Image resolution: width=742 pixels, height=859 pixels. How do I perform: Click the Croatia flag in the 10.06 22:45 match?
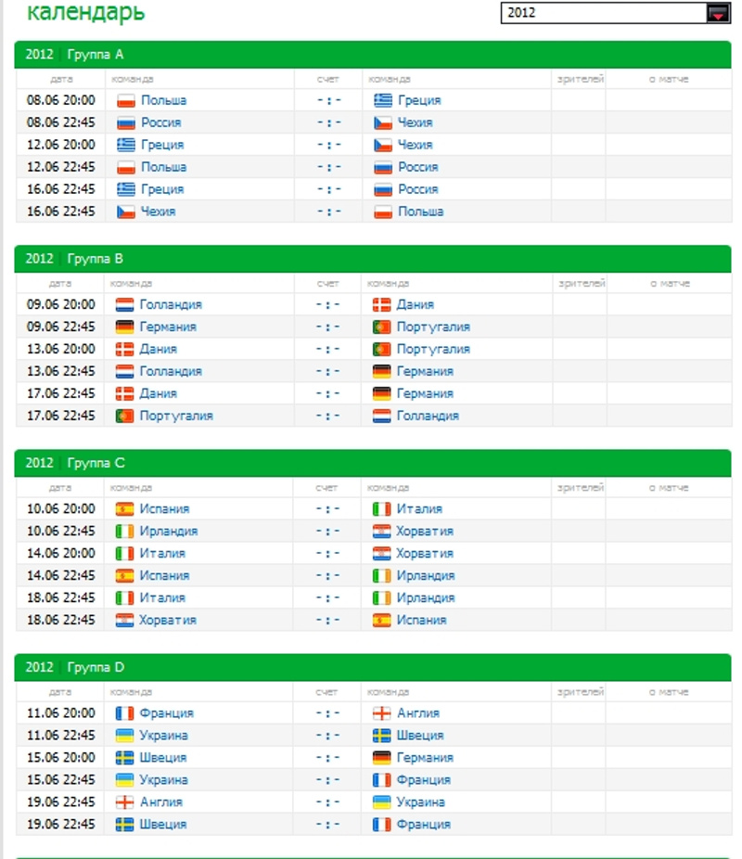381,531
